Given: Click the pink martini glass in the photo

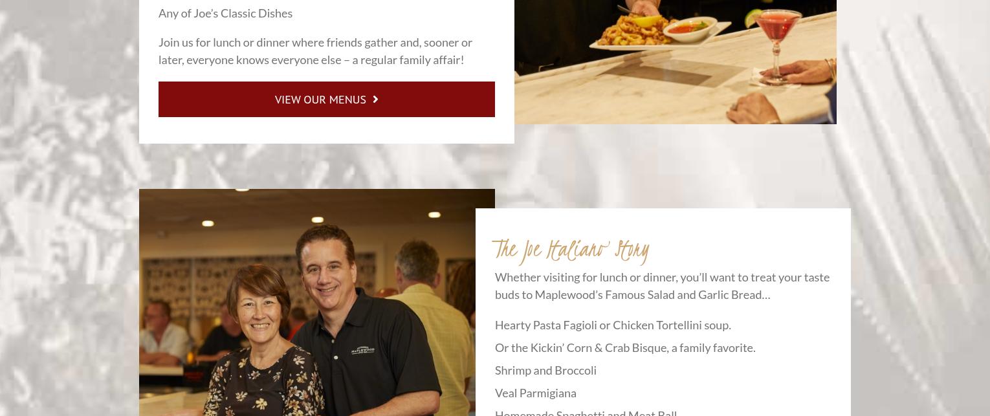Looking at the screenshot, I should click(x=775, y=39).
